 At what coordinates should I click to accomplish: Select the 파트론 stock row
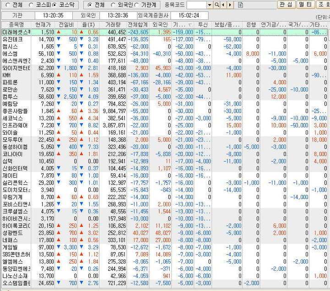(x=165, y=82)
